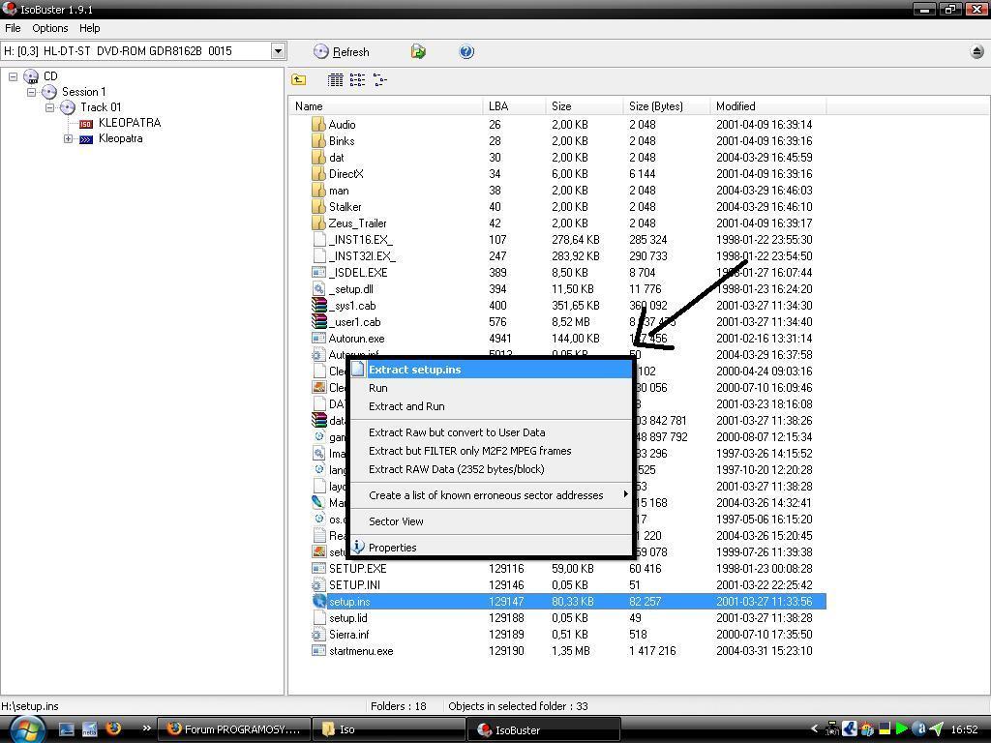
Task: Select Session 1 in the tree
Action: tap(84, 92)
